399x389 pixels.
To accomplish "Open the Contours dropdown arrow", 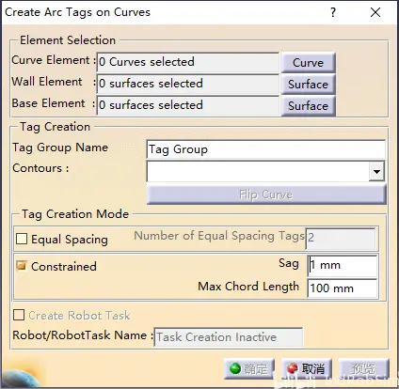I will click(376, 171).
